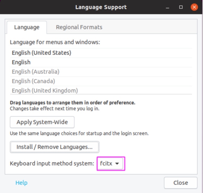Click the Apply System-Wide button
This screenshot has height=193, width=203.
[42, 122]
